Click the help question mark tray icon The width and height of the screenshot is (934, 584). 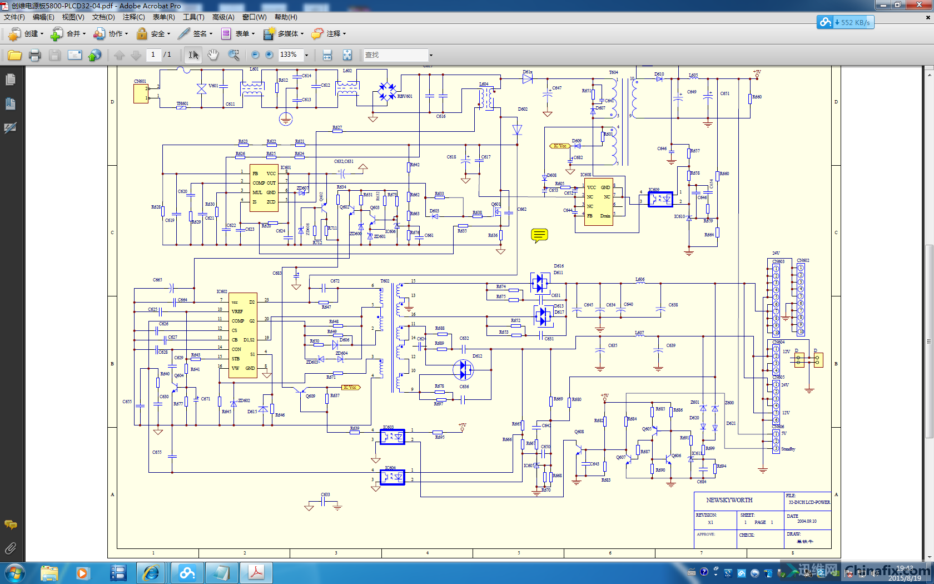coord(704,572)
